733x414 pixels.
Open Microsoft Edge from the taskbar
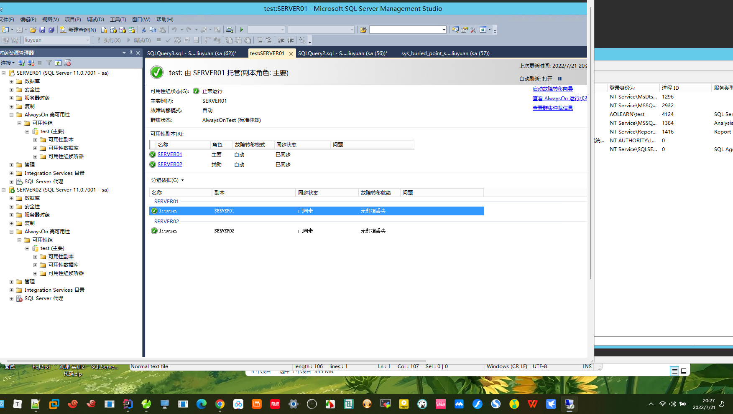(x=201, y=404)
